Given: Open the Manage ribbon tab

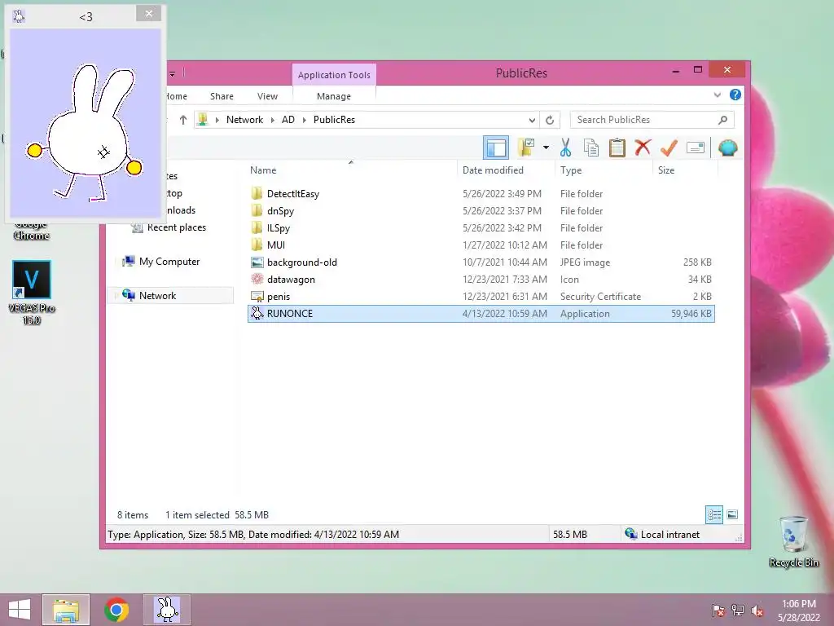Looking at the screenshot, I should (x=334, y=96).
